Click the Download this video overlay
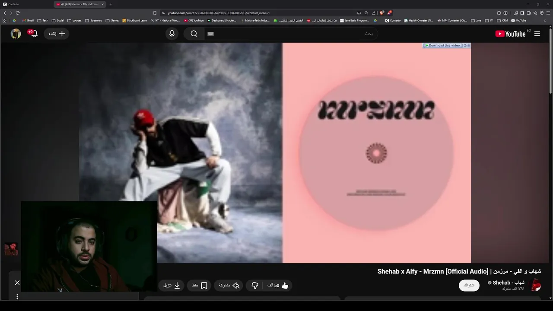553x311 pixels. 443,45
